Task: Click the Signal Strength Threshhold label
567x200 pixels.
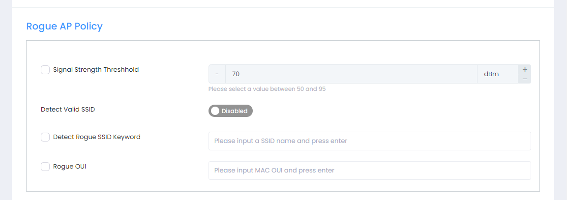Action: point(96,70)
